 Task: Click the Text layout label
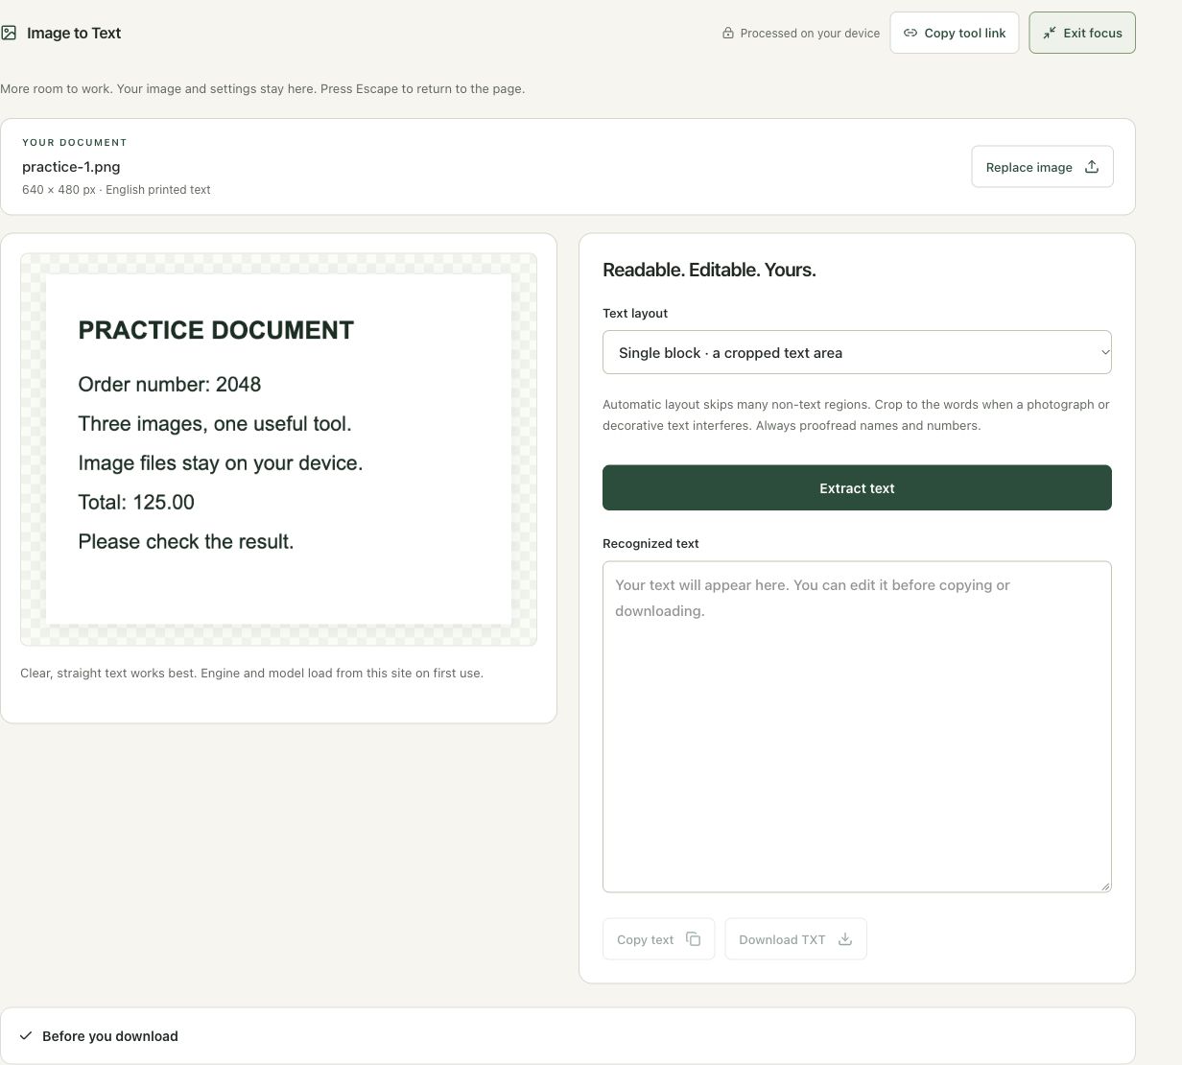(635, 313)
